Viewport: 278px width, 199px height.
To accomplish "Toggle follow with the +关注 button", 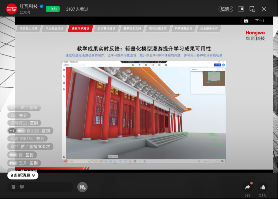I will tap(53, 9).
